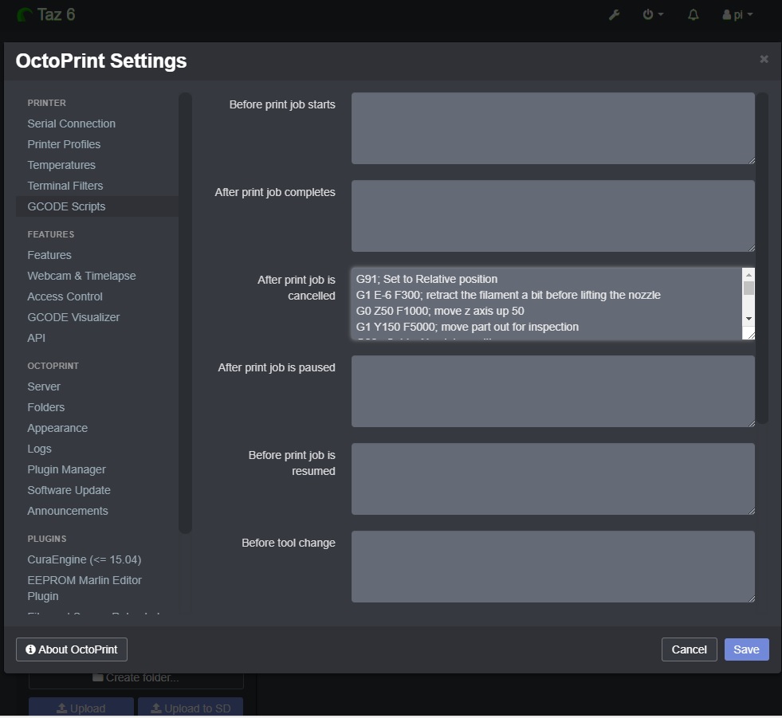782x718 pixels.
Task: Click the Before print job starts textarea
Action: pos(552,128)
